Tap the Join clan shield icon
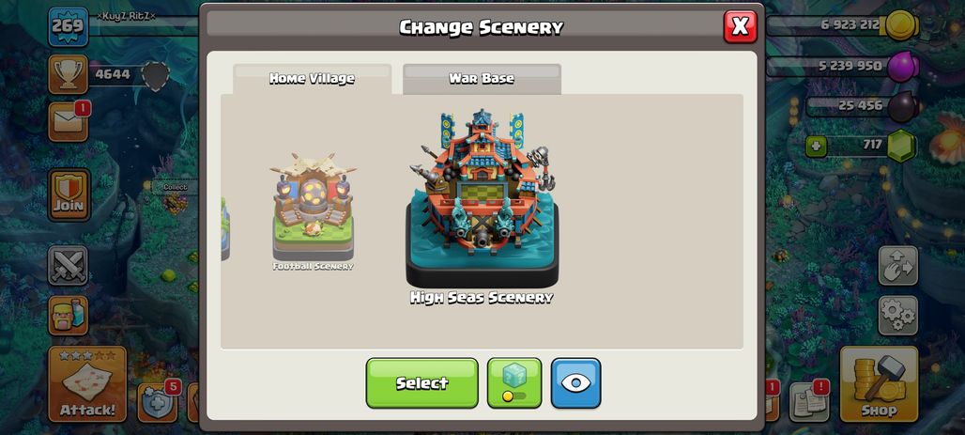The height and width of the screenshot is (435, 965). coord(69,194)
